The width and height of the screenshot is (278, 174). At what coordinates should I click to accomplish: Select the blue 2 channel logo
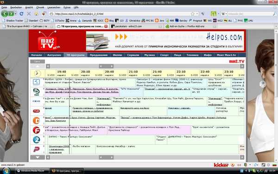(x=36, y=140)
